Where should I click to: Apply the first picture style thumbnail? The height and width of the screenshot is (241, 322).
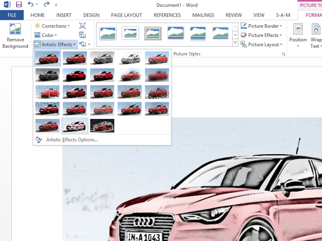(x=108, y=33)
